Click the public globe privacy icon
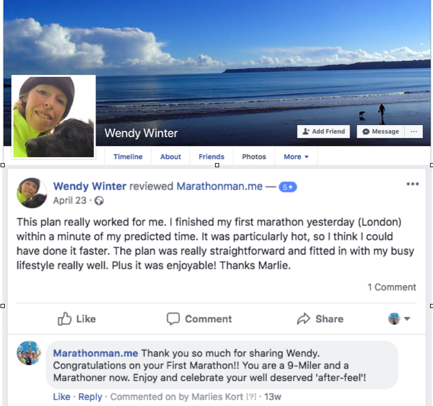The image size is (433, 406). (99, 201)
